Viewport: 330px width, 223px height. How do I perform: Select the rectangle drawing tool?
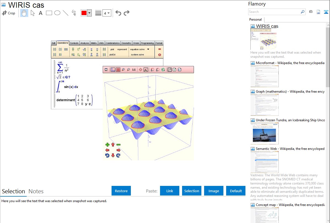click(x=49, y=13)
